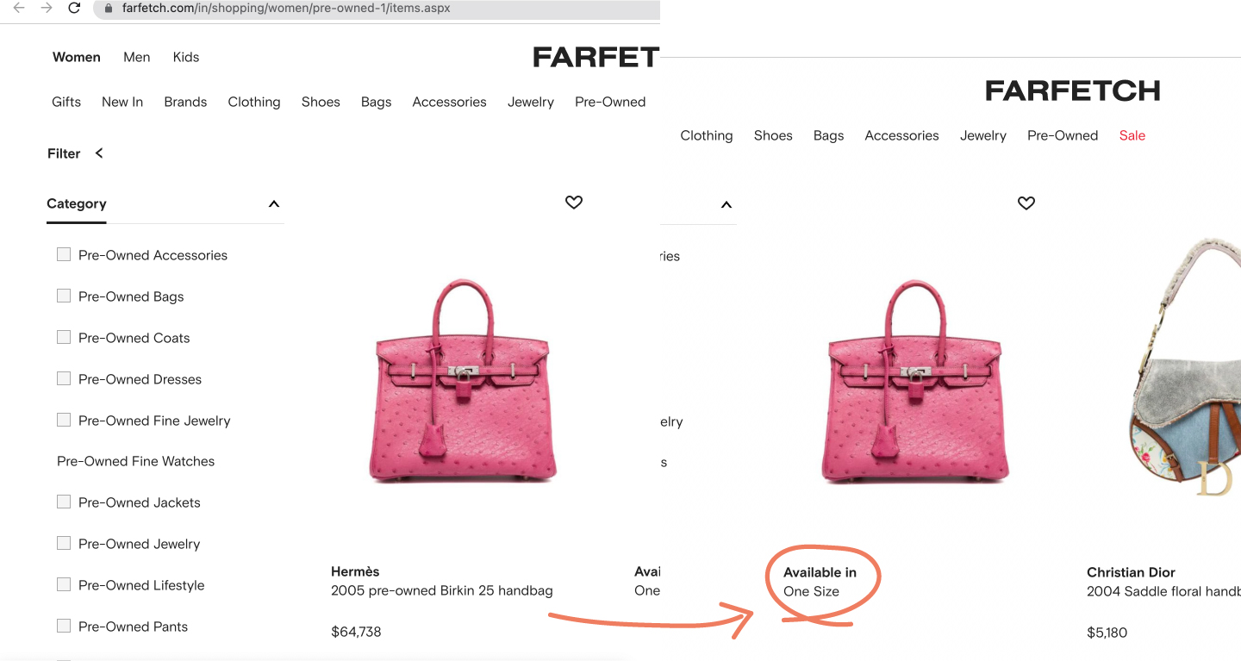
Task: Click the padlock icon in the address bar
Action: [108, 9]
